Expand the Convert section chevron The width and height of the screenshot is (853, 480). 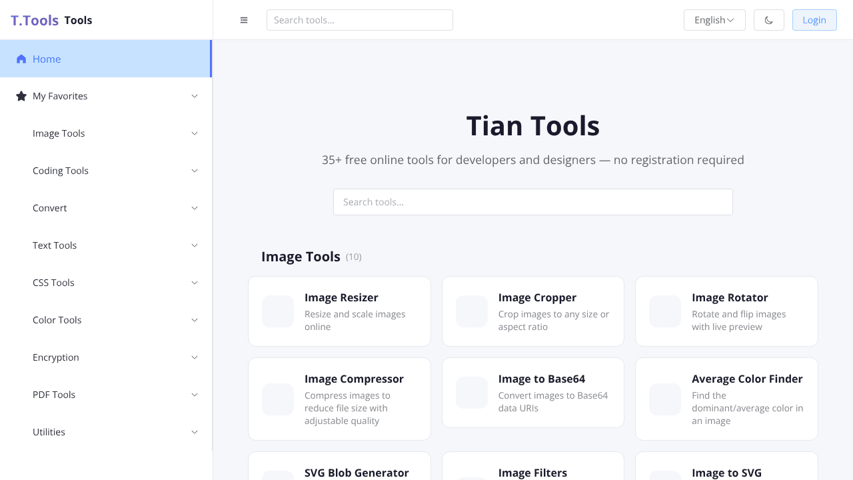tap(195, 208)
